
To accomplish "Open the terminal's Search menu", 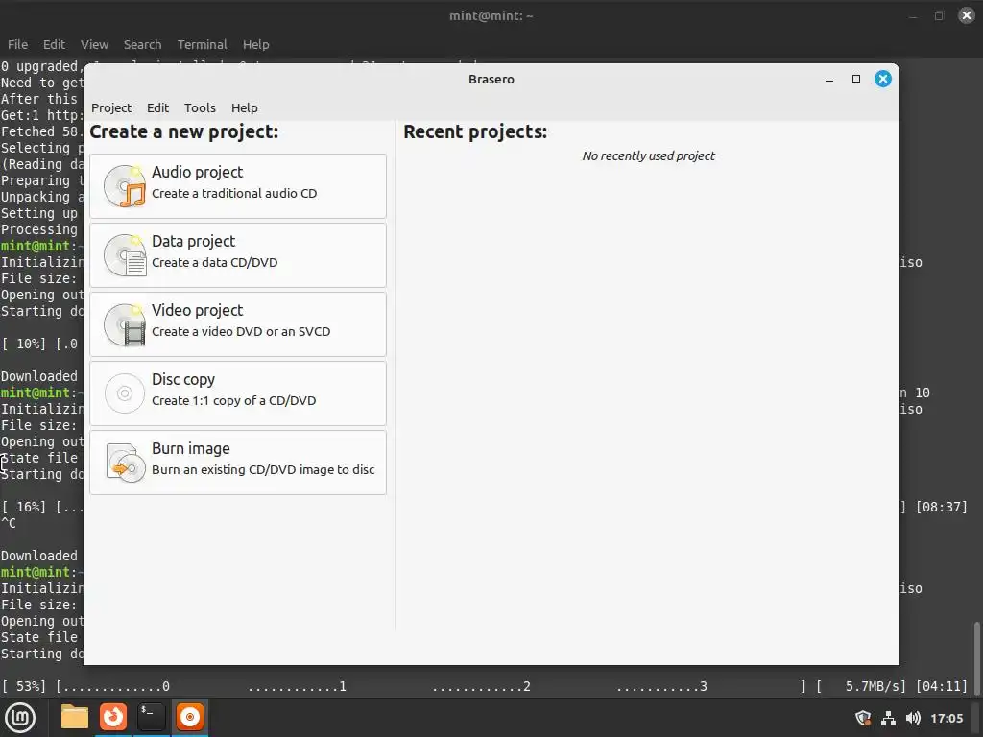I will click(142, 44).
